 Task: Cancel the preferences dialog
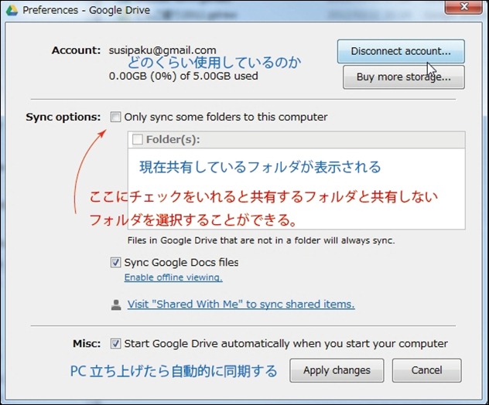[x=426, y=370]
